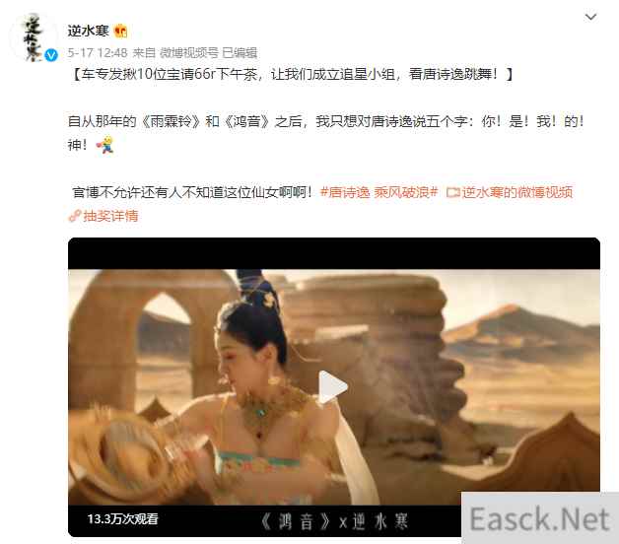Click the chain link icon before 抽奖详情
The width and height of the screenshot is (619, 544).
[x=75, y=216]
